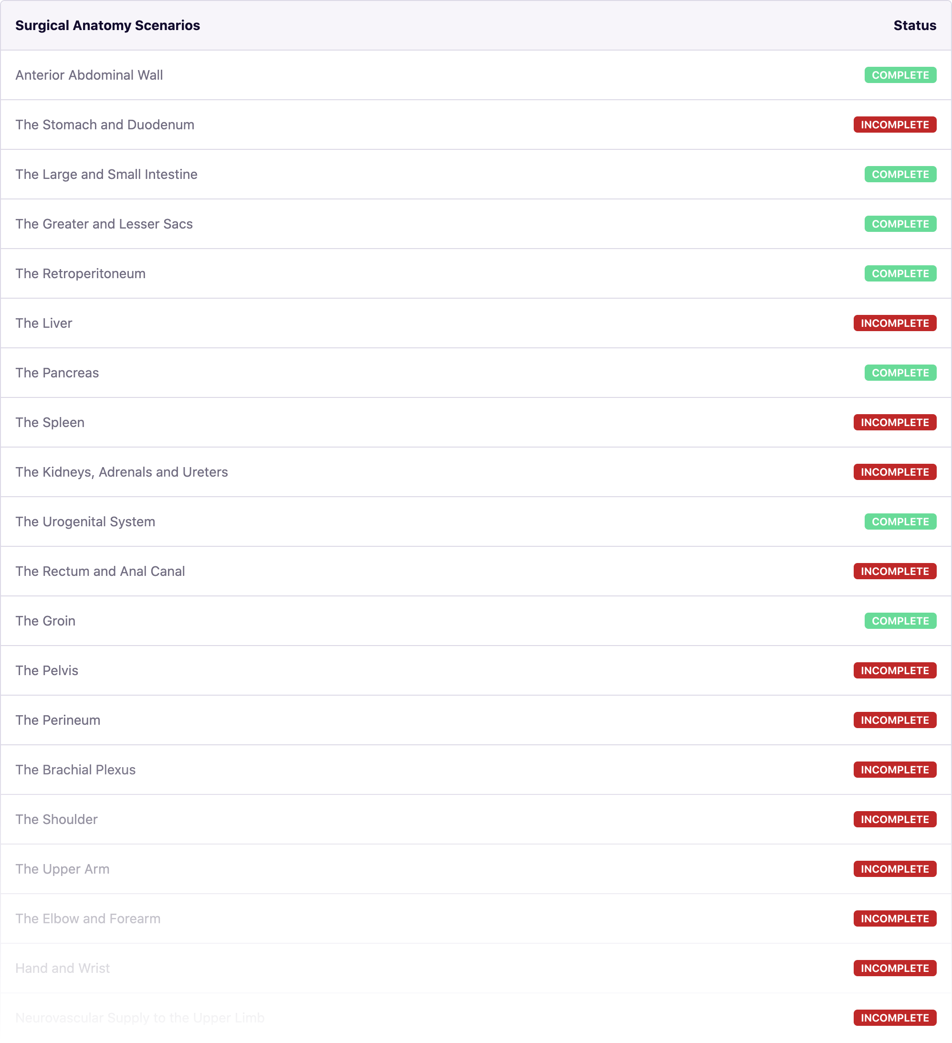
Task: Select The Large and Small Intestine row
Action: point(106,174)
